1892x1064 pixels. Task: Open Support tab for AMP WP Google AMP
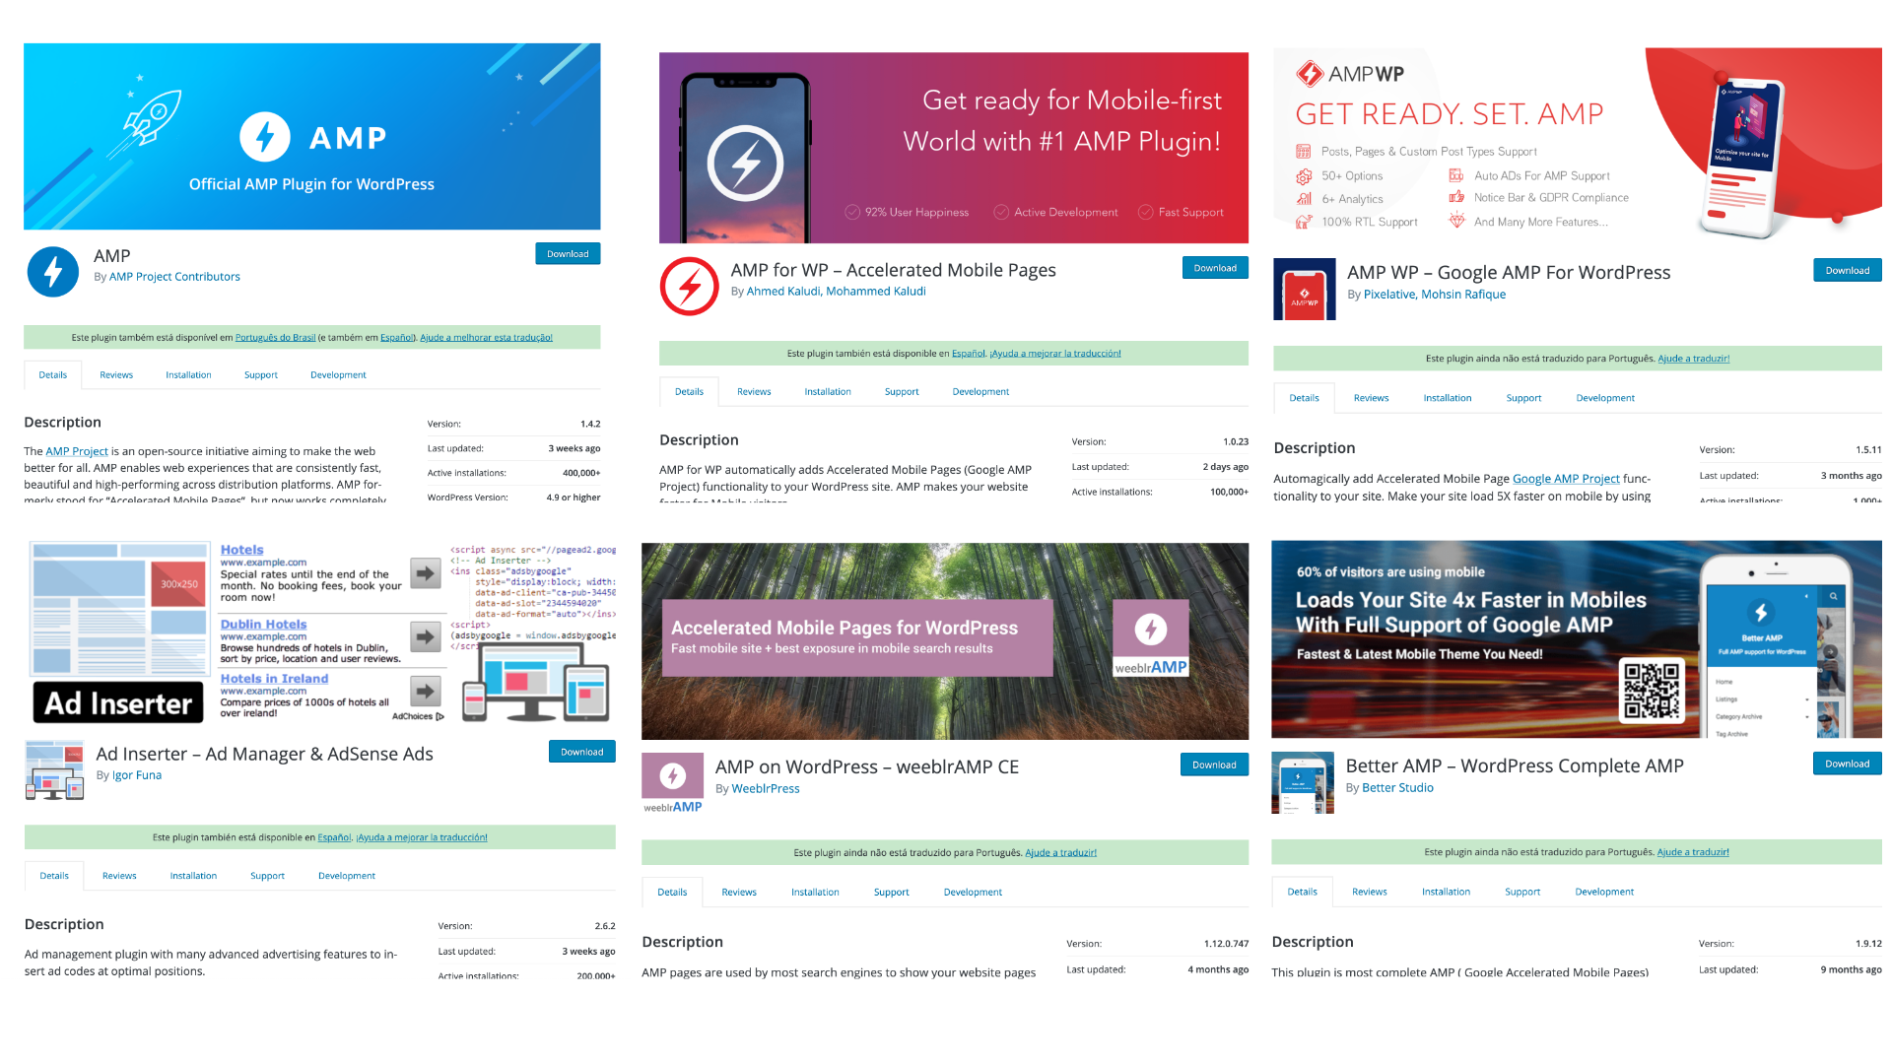click(x=1522, y=398)
